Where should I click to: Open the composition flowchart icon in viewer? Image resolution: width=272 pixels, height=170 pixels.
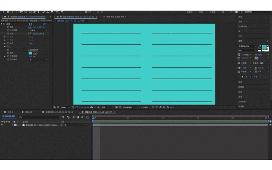point(164,108)
